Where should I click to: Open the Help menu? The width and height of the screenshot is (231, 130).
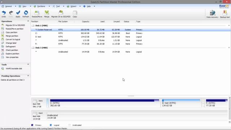pos(89,6)
